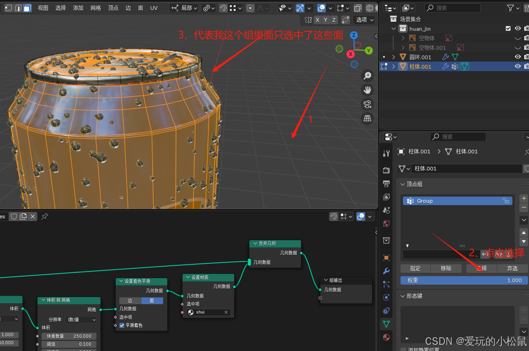Screen dimensions: 529x351
Task: Switch to face select mode icon
Action: pos(27,8)
